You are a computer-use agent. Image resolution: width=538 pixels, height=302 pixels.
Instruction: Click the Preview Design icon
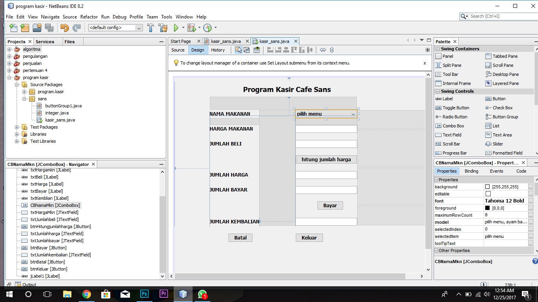[x=257, y=50]
